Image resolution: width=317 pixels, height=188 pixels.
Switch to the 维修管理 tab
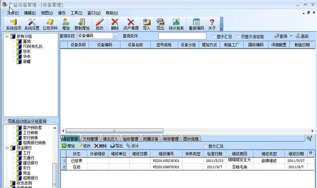point(70,139)
